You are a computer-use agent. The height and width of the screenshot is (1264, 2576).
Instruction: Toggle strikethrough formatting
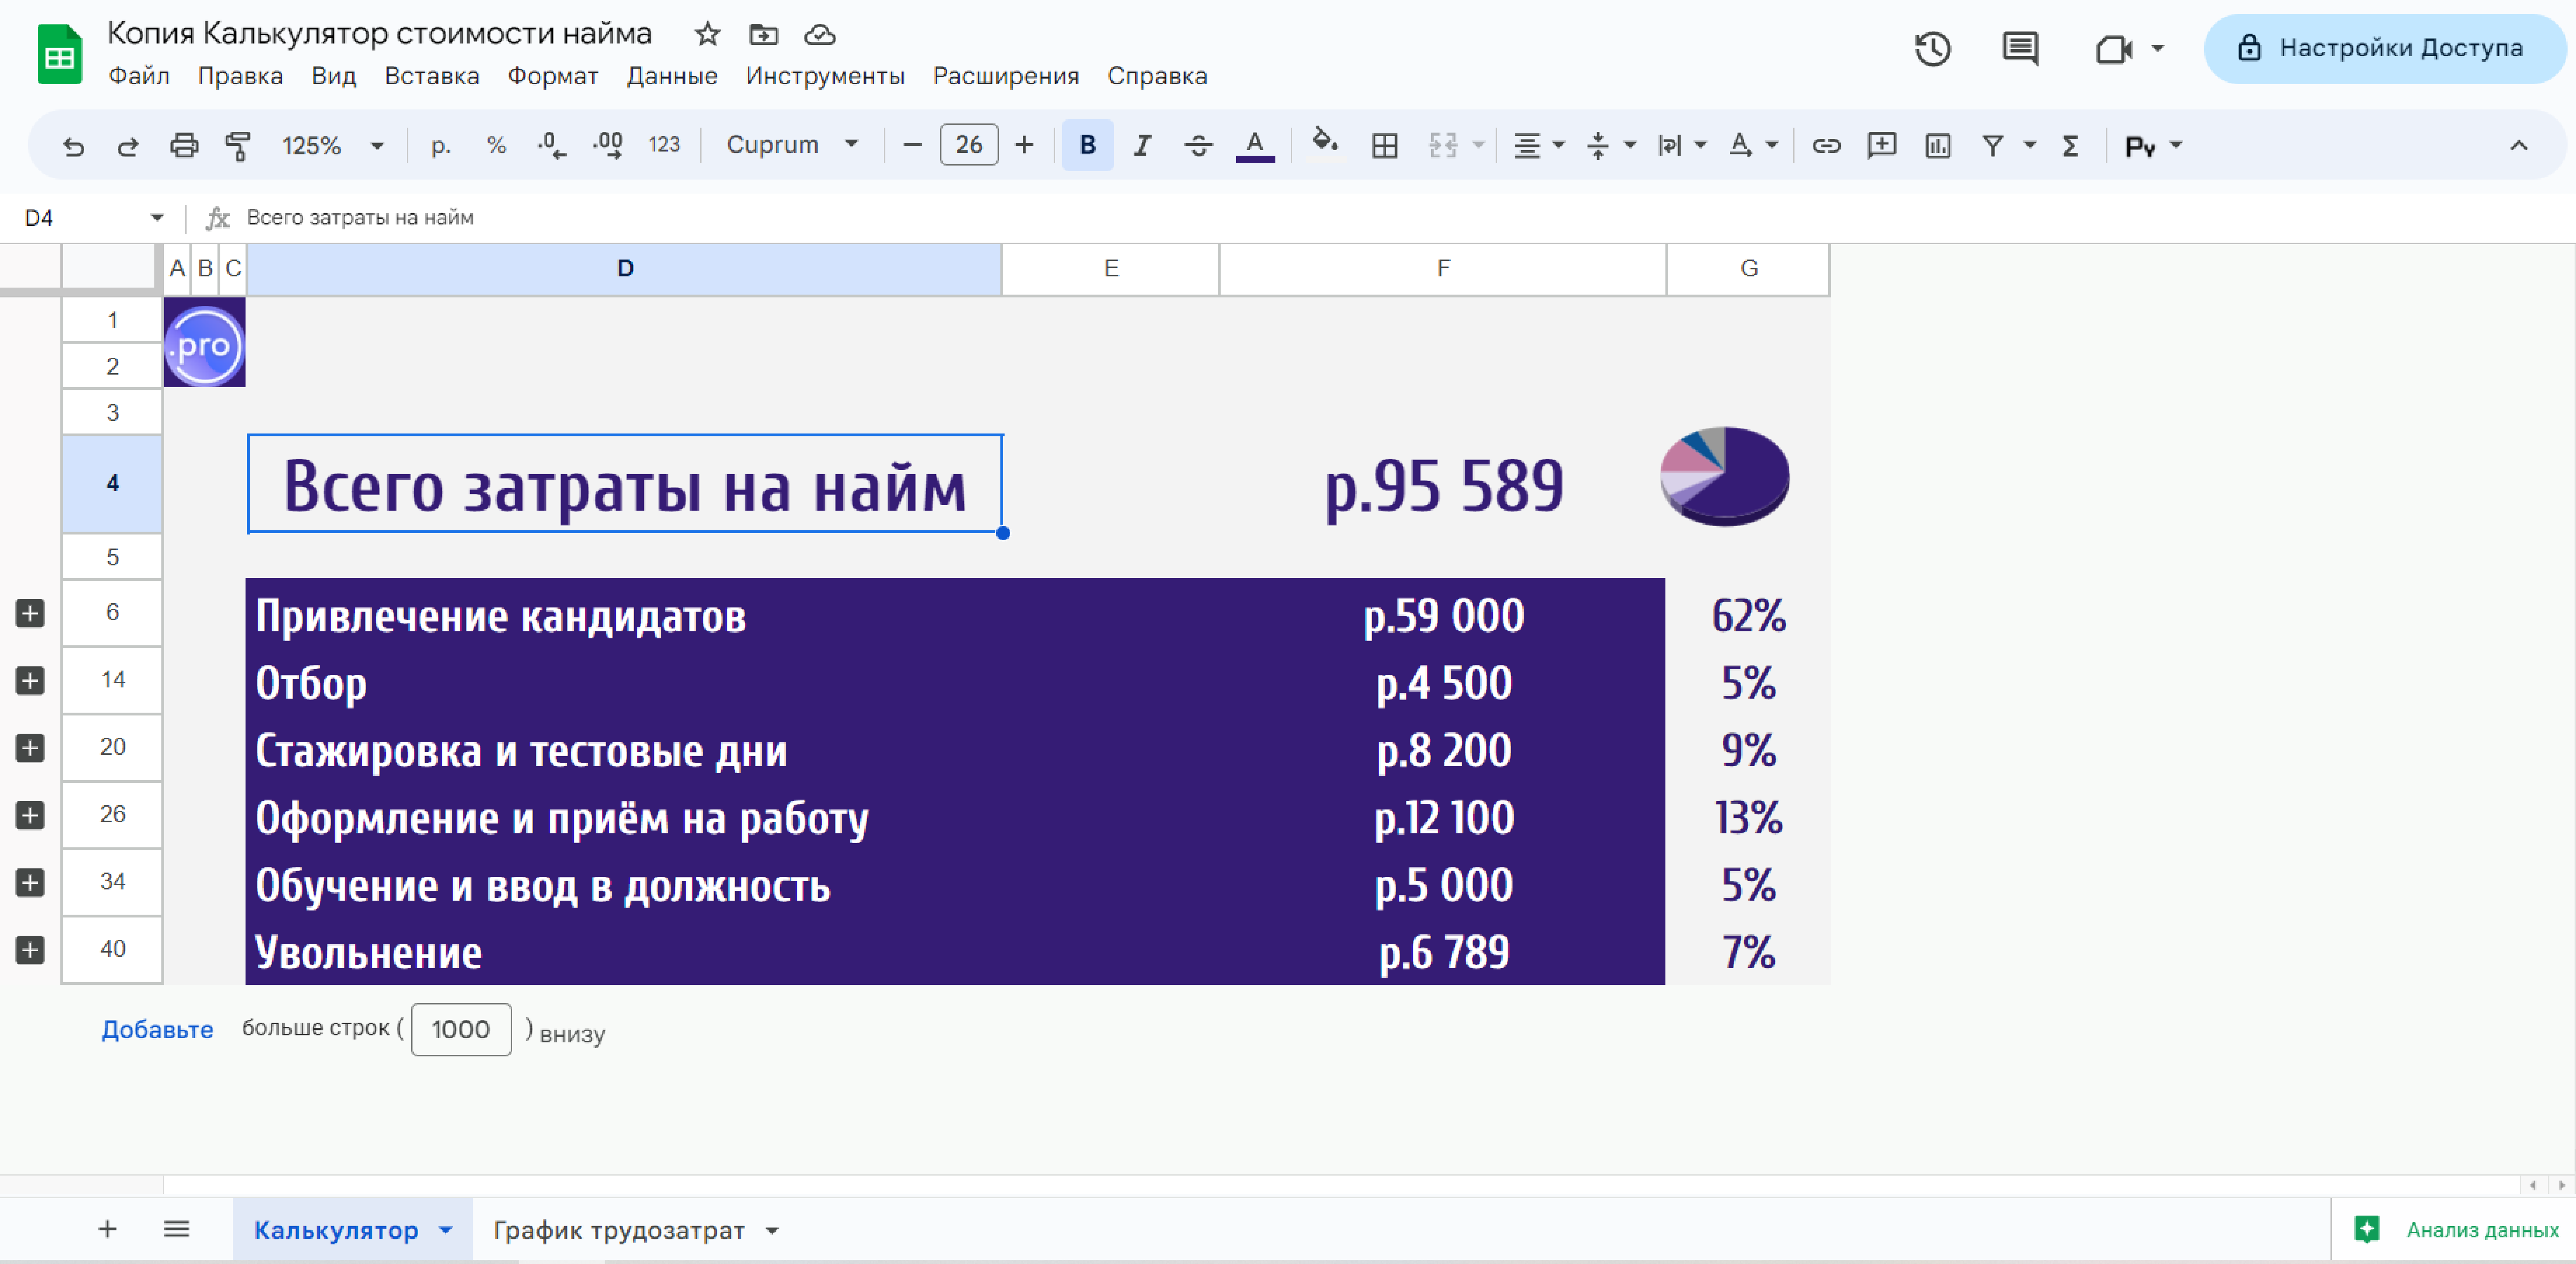[x=1198, y=146]
